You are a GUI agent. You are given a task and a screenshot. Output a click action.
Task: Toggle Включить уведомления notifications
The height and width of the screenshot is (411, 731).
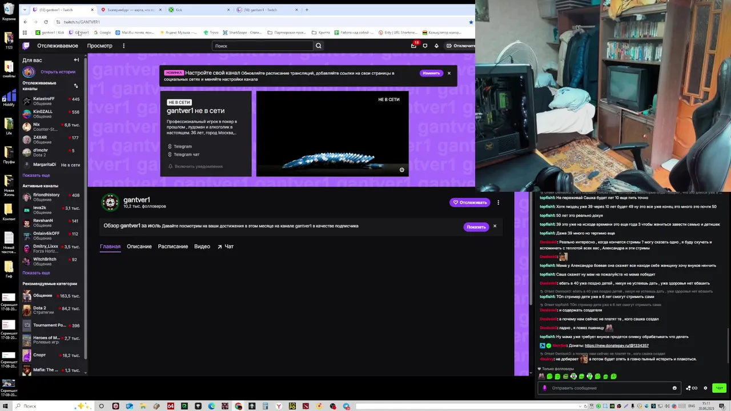coord(195,166)
